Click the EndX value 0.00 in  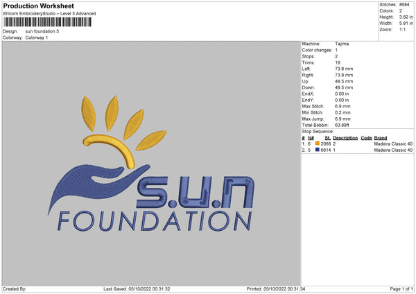pos(342,94)
